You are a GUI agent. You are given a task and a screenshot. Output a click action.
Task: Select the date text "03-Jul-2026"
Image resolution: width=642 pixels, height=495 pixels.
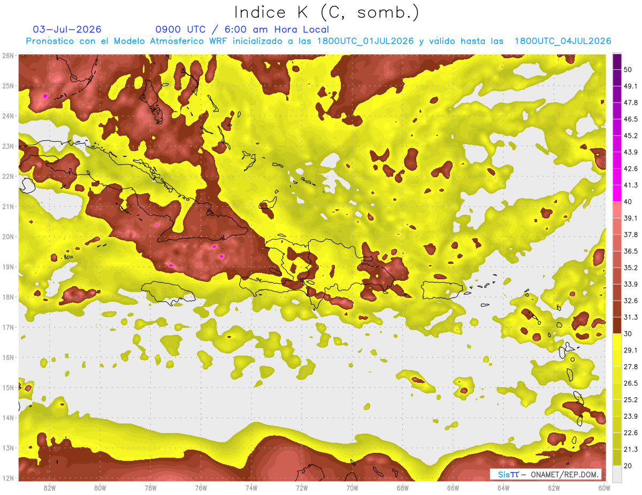tap(67, 29)
